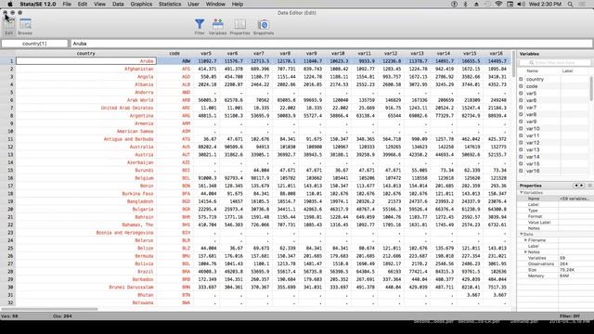Viewport: 594px width, 334px height.
Task: Open the Statistics menu
Action: [170, 4]
